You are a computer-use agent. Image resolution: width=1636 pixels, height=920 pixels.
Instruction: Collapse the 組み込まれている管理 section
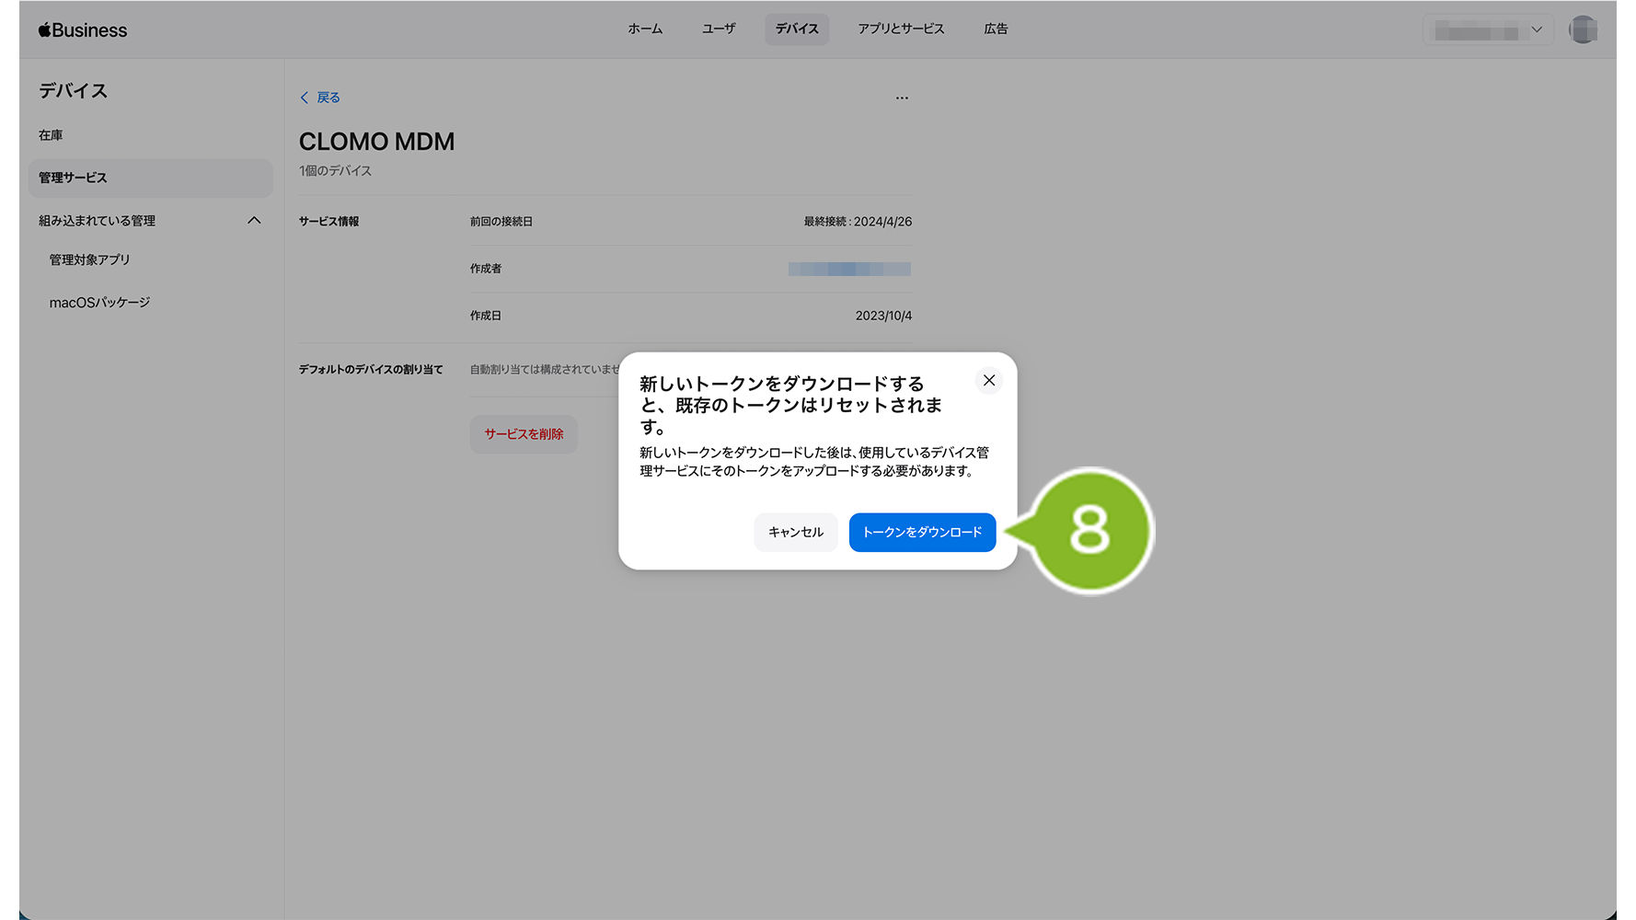click(254, 221)
